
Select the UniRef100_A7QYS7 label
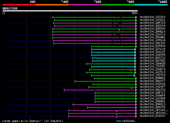click(152, 116)
